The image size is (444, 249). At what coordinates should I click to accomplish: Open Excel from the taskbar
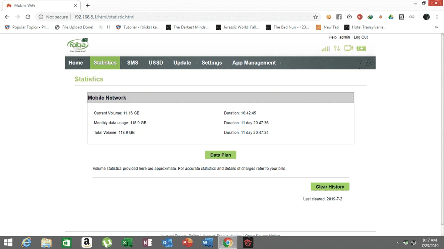point(127,242)
